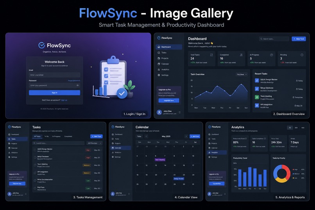The height and width of the screenshot is (210, 315).
Task: Click the FlowSync logo in Analytics sidebar
Action: (209, 127)
